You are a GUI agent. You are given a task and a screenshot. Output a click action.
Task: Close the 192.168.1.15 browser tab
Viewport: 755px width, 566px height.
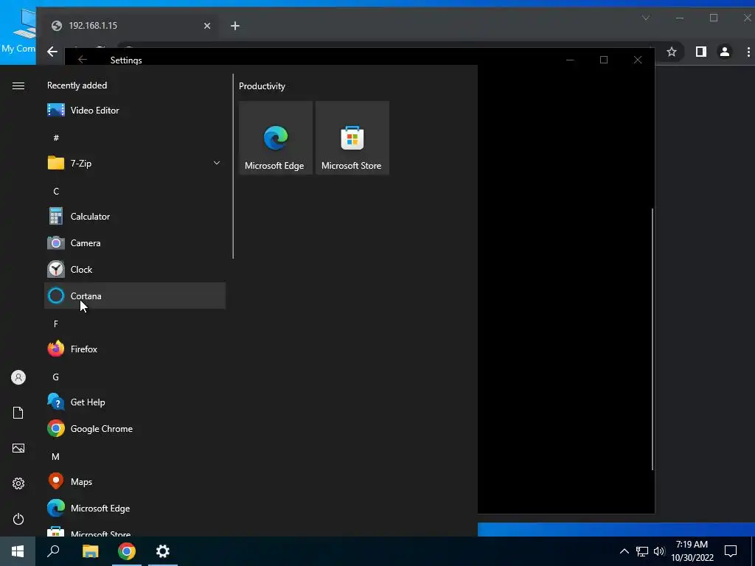pos(207,26)
